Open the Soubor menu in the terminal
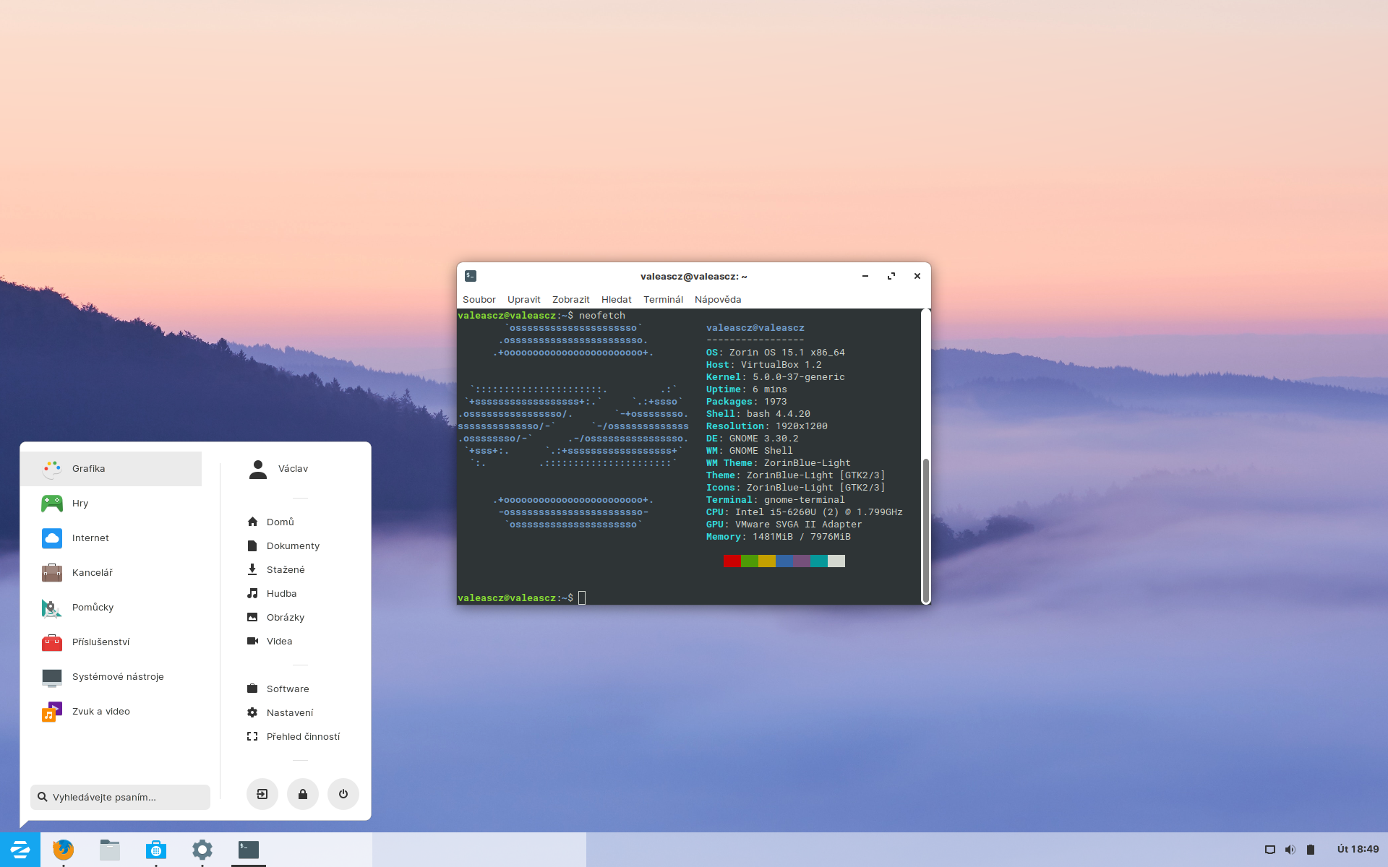Viewport: 1388px width, 867px height. [x=479, y=299]
